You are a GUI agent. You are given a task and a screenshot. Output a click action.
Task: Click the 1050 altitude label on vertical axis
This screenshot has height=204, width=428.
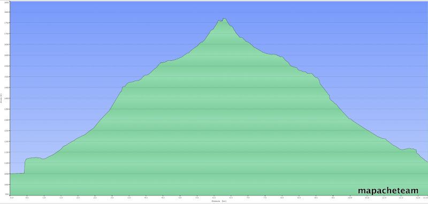tap(6, 174)
